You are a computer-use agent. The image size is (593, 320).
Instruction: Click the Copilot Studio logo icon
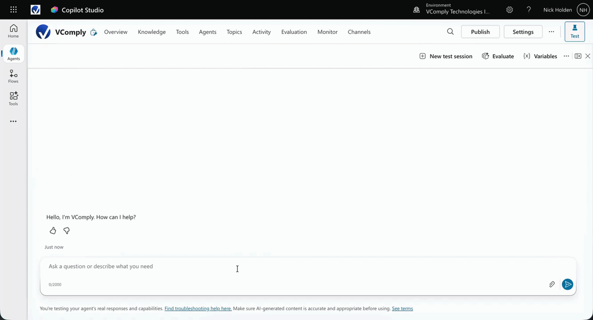pos(55,10)
